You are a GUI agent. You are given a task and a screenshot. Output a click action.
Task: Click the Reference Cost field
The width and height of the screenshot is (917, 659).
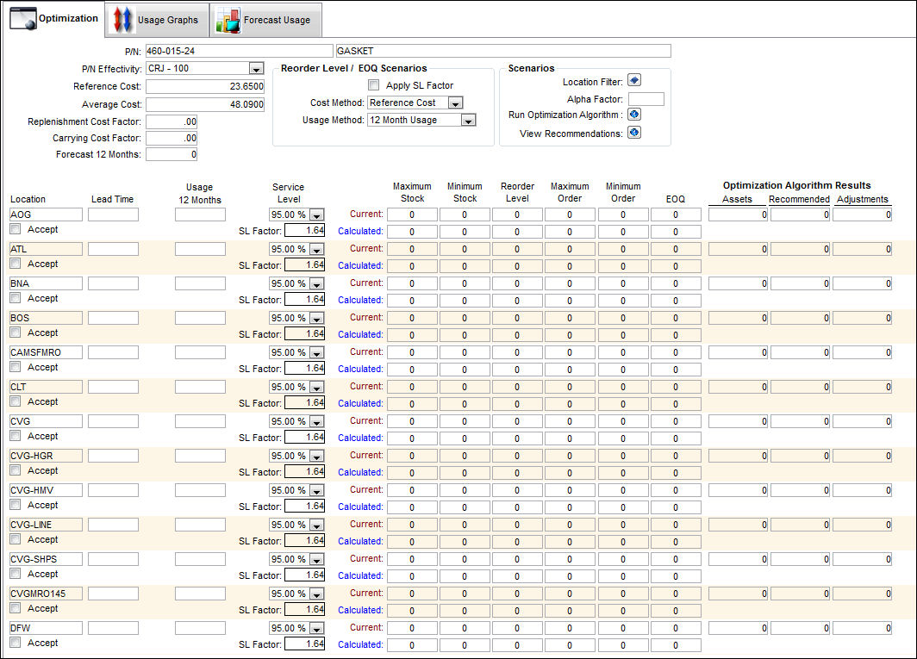click(205, 86)
